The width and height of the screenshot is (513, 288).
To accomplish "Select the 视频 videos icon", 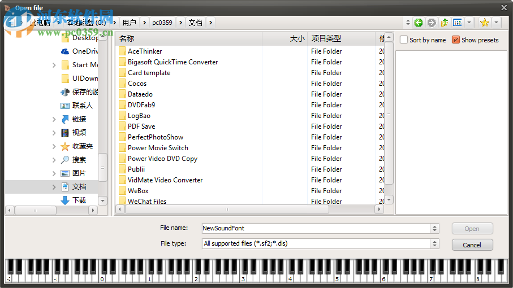I will [x=65, y=133].
